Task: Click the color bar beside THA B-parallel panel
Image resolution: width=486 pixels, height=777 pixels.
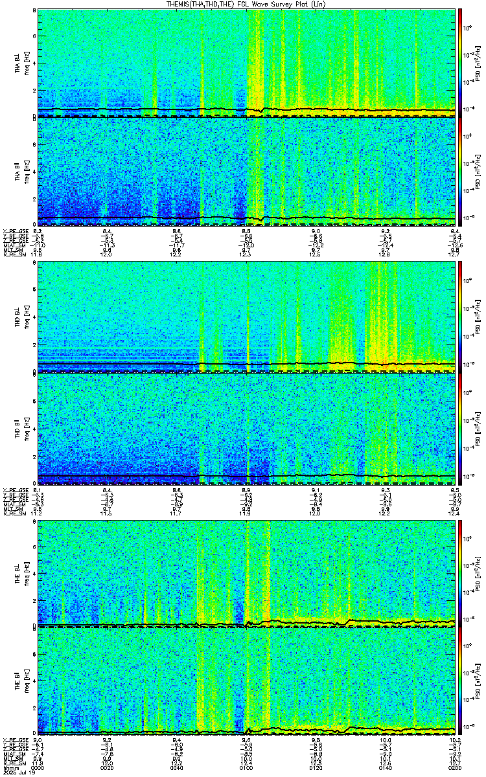Action: point(460,172)
